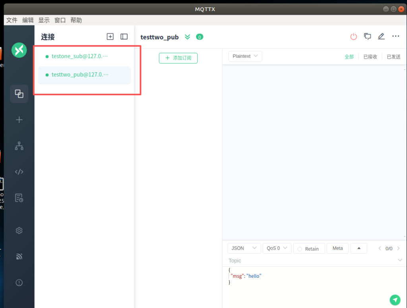Edit connection with the pencil icon

click(381, 37)
